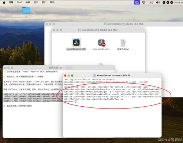
Task: Select the Install Resolve 18.6 installer icon
Action: pyautogui.click(x=76, y=43)
